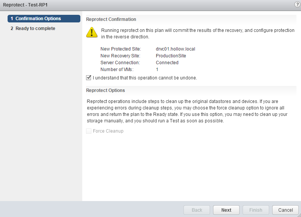The image size is (301, 217).
Task: Click the disabled Finish button
Action: point(256,210)
